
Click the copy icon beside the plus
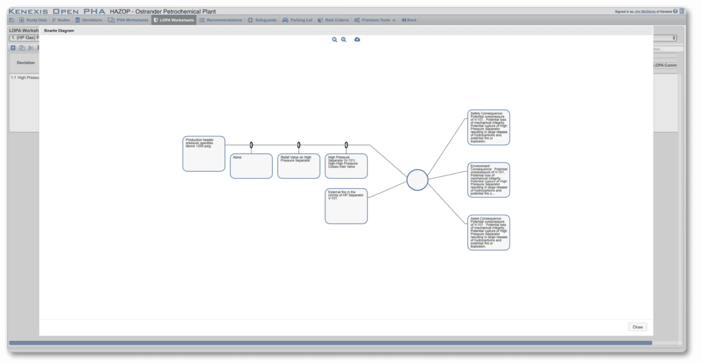(22, 48)
